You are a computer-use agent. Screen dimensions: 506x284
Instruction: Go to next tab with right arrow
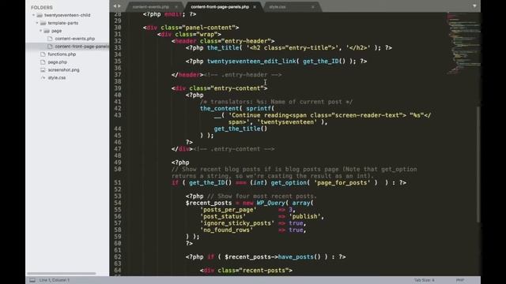tap(119, 6)
